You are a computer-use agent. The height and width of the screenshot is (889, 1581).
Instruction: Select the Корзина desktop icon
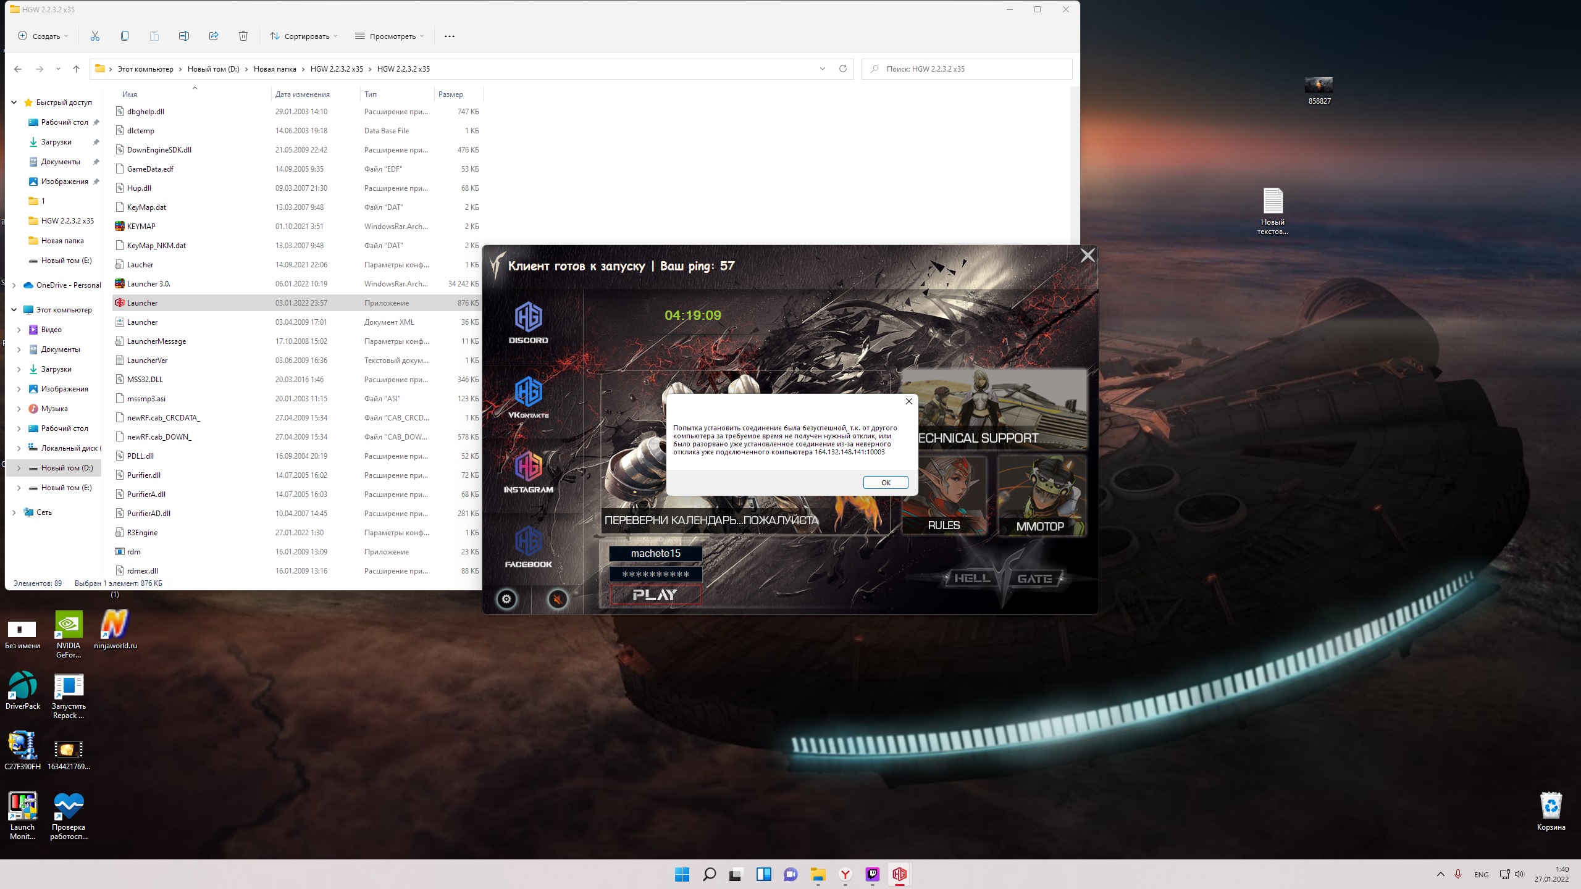(x=1551, y=811)
